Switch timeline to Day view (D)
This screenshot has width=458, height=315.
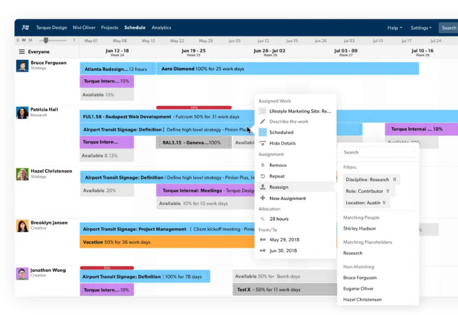click(17, 40)
